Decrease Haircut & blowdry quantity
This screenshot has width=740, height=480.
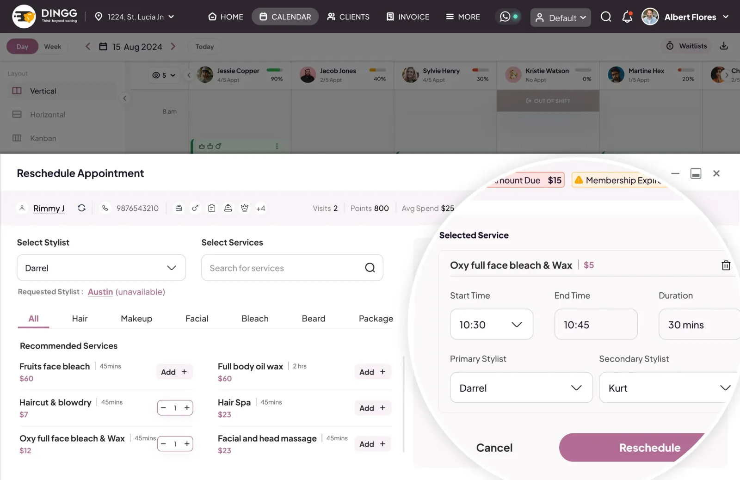[163, 408]
